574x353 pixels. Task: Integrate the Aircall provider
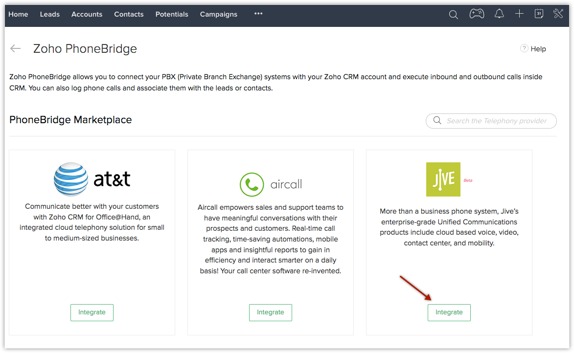(271, 312)
